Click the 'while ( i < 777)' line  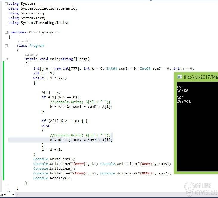point(50,78)
